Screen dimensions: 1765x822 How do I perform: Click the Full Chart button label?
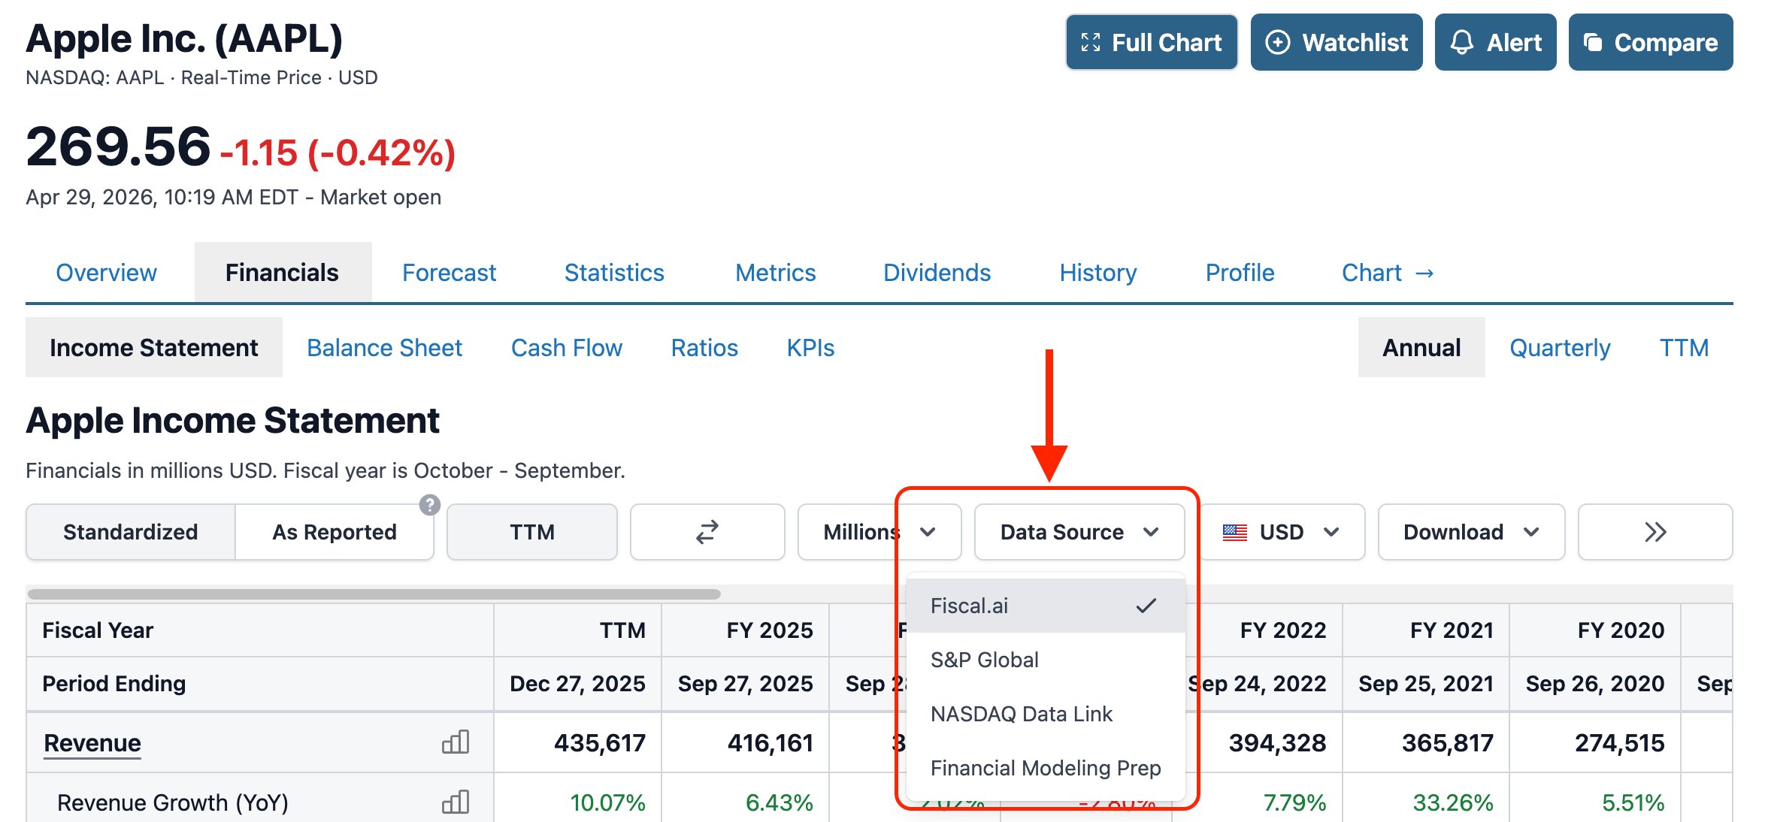[x=1167, y=43]
